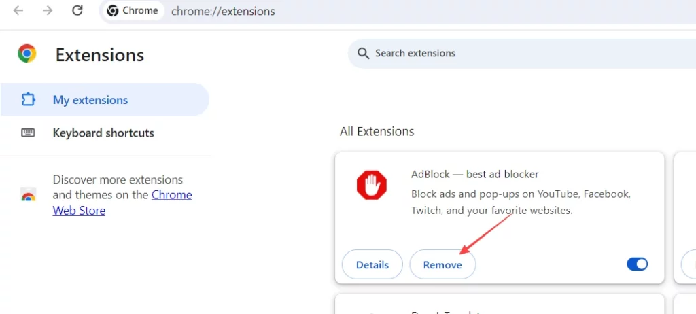696x314 pixels.
Task: Disable the AdBlock extension toggle
Action: pos(637,264)
